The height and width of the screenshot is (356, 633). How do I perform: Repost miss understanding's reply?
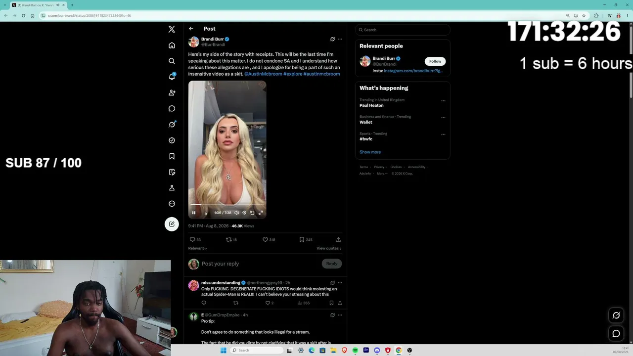(x=235, y=303)
